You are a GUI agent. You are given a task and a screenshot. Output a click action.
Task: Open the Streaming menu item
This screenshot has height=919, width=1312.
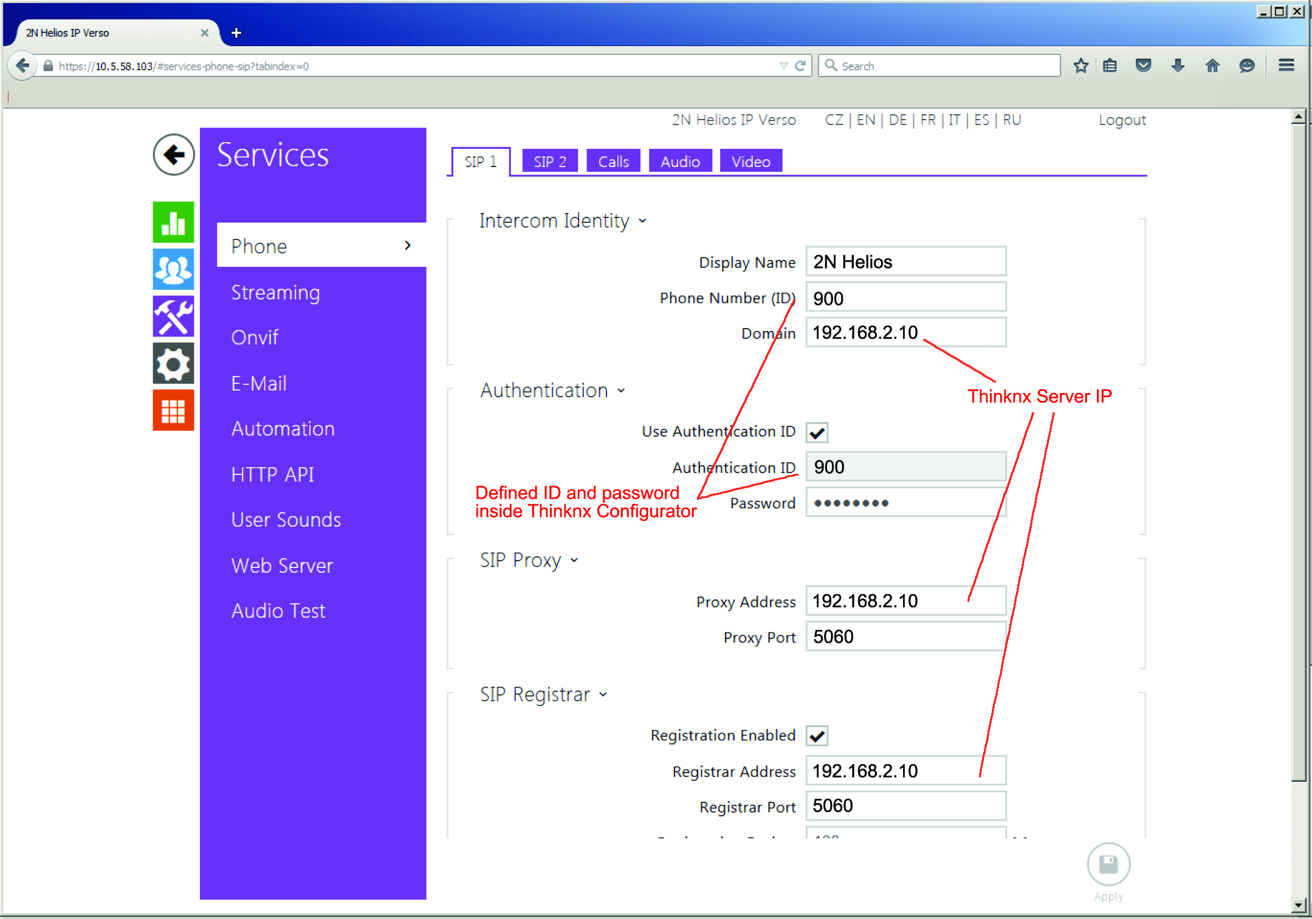pos(275,292)
